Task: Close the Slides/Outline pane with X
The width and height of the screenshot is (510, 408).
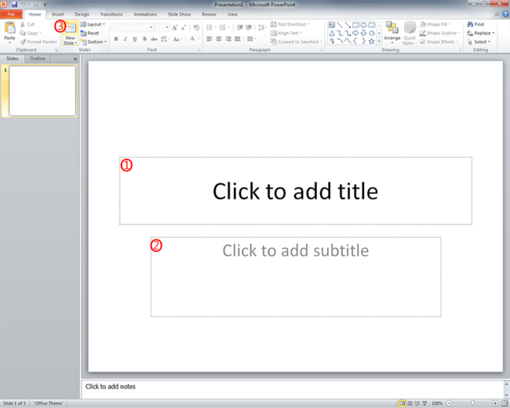Action: pos(75,59)
